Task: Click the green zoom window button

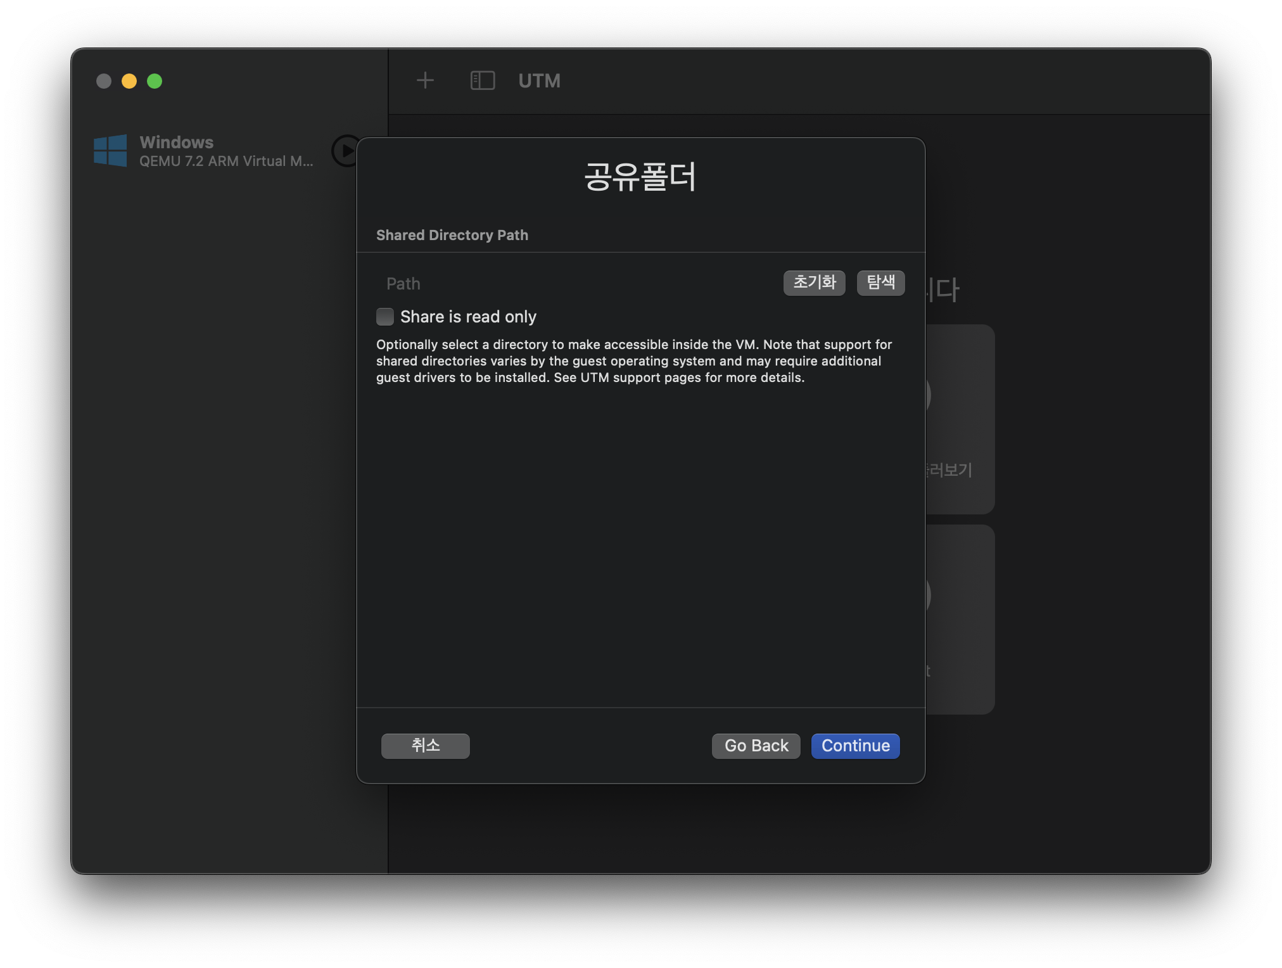Action: [155, 81]
